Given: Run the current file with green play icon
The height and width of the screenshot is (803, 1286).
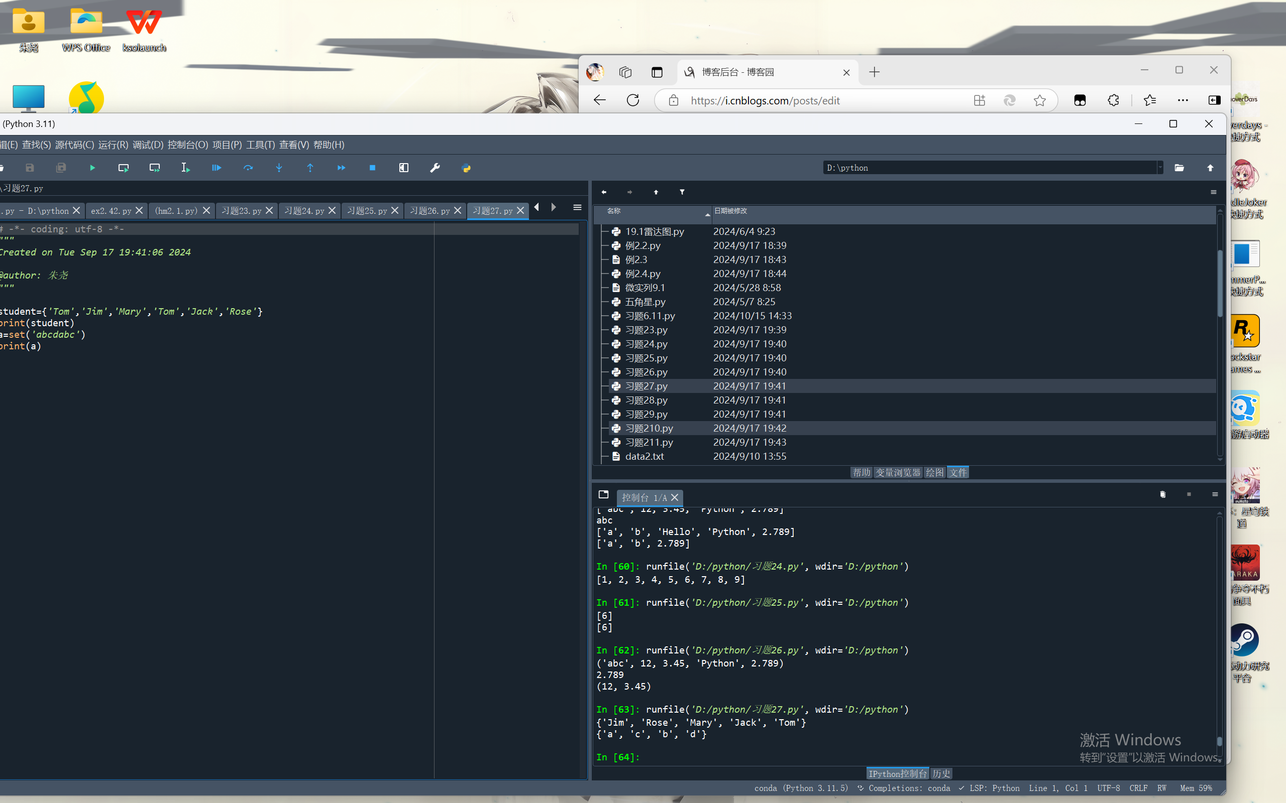Looking at the screenshot, I should click(x=92, y=168).
